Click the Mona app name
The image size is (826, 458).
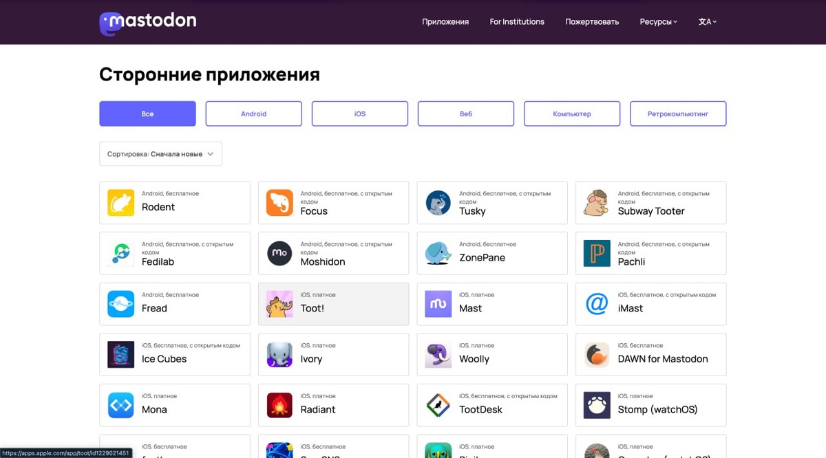coord(154,410)
